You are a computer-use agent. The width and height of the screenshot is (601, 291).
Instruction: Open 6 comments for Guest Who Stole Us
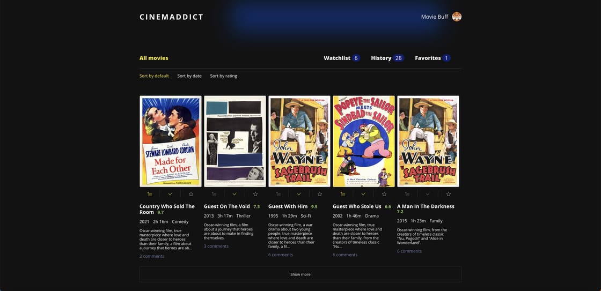coord(345,255)
